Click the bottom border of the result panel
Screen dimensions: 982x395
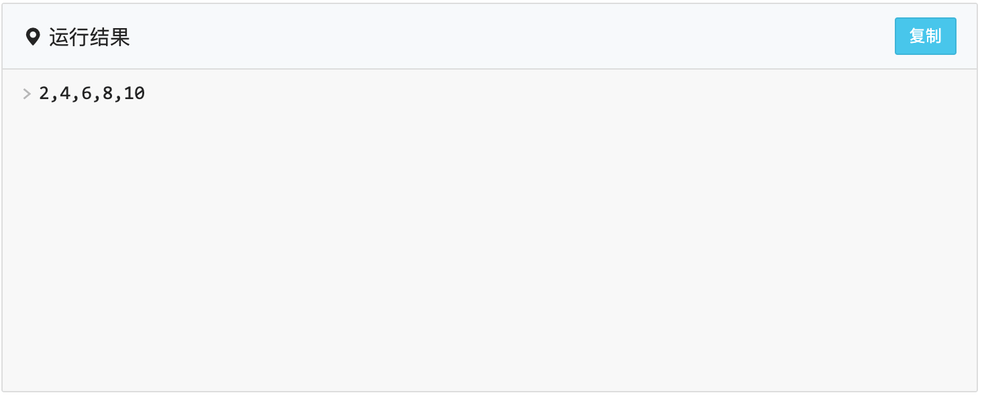(490, 391)
